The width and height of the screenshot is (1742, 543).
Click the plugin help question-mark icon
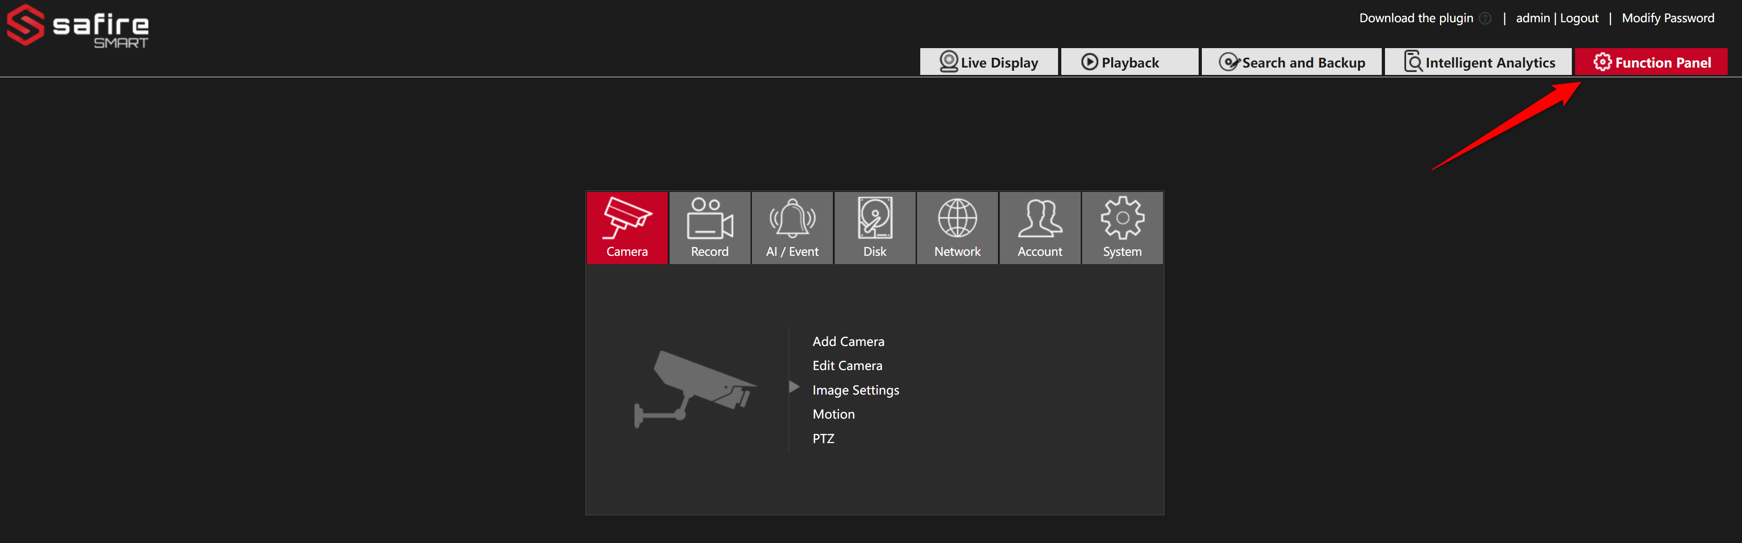[1485, 18]
